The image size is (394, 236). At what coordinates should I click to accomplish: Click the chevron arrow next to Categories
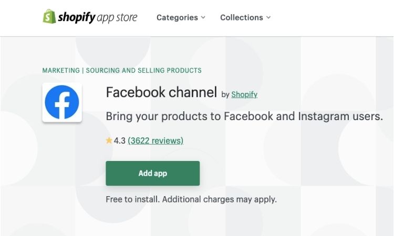click(203, 17)
